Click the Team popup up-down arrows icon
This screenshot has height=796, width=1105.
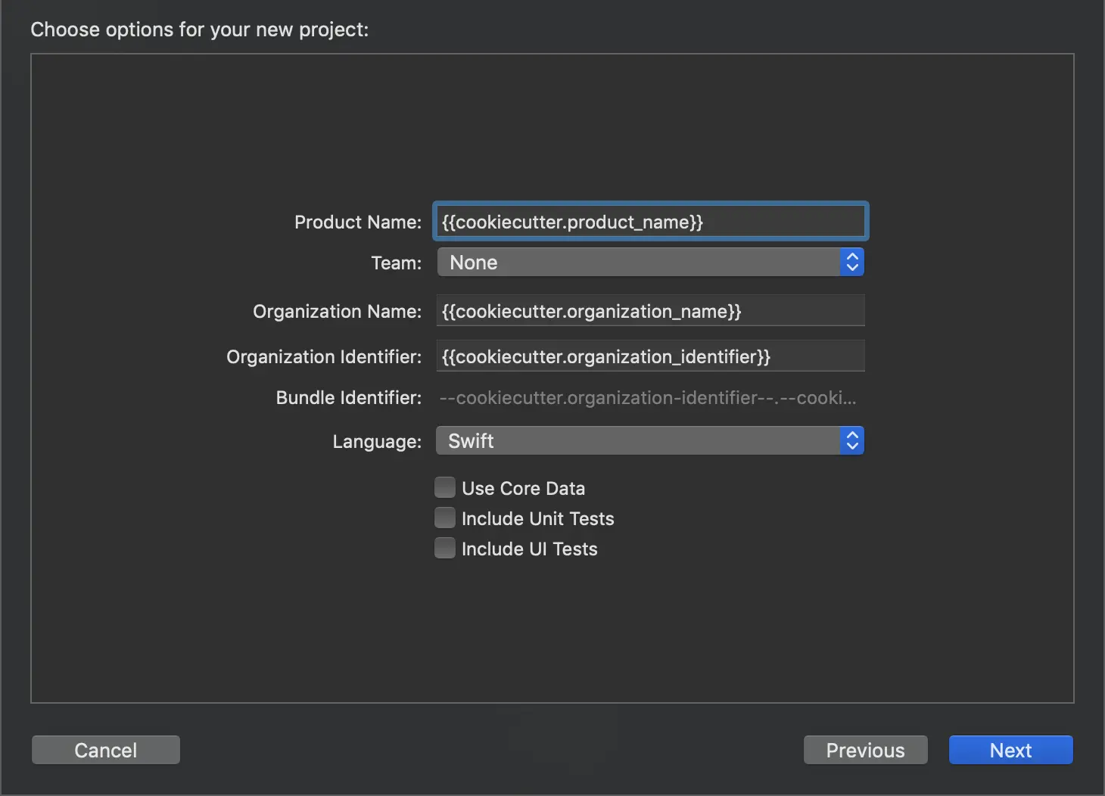pyautogui.click(x=852, y=263)
